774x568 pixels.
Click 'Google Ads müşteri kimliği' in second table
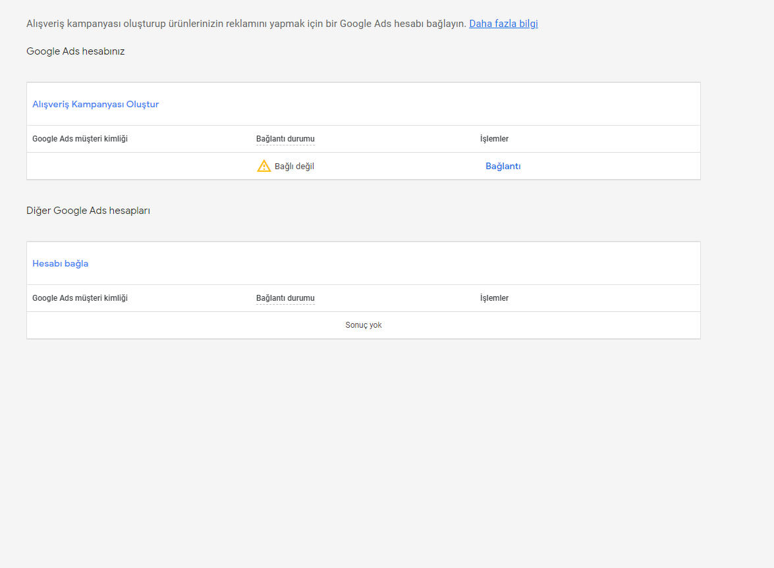(80, 297)
